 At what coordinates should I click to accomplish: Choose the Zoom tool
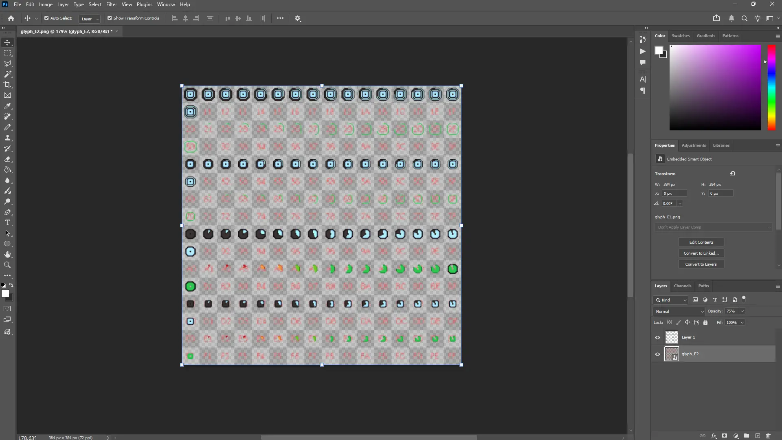tap(8, 265)
